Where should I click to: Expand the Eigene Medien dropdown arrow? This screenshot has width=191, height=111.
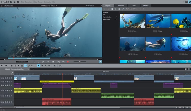(116, 17)
